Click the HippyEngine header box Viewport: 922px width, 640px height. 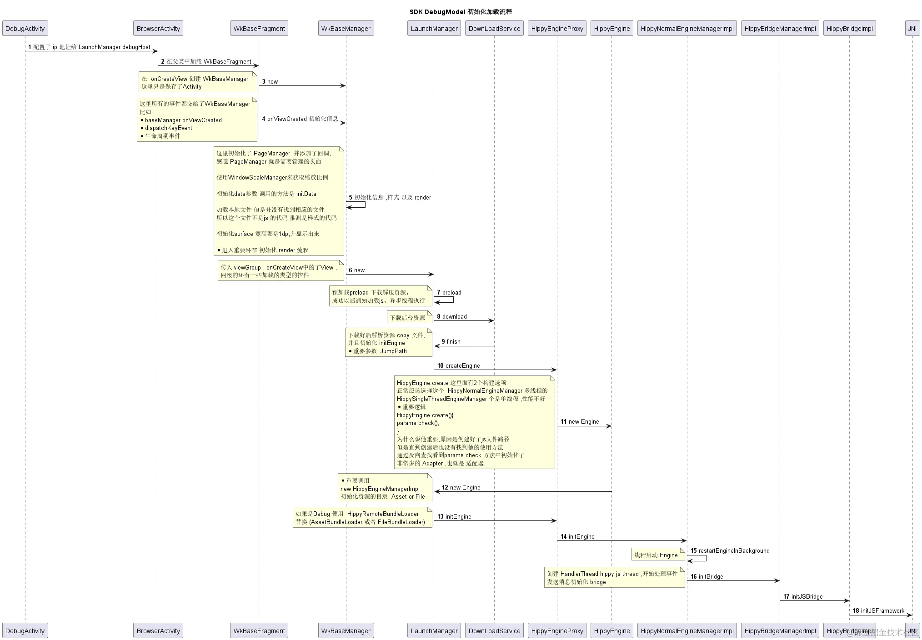(611, 28)
